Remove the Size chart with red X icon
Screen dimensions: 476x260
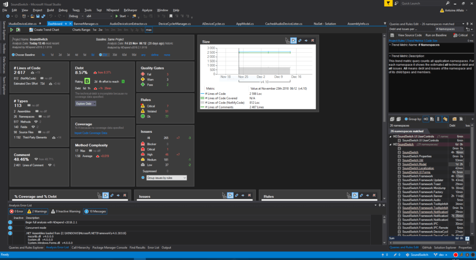coord(312,41)
